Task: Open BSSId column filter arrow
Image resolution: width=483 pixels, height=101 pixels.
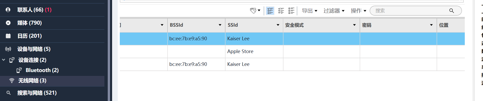Action: 220,25
